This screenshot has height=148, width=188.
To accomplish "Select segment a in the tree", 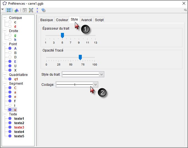I will pyautogui.click(x=15, y=92).
